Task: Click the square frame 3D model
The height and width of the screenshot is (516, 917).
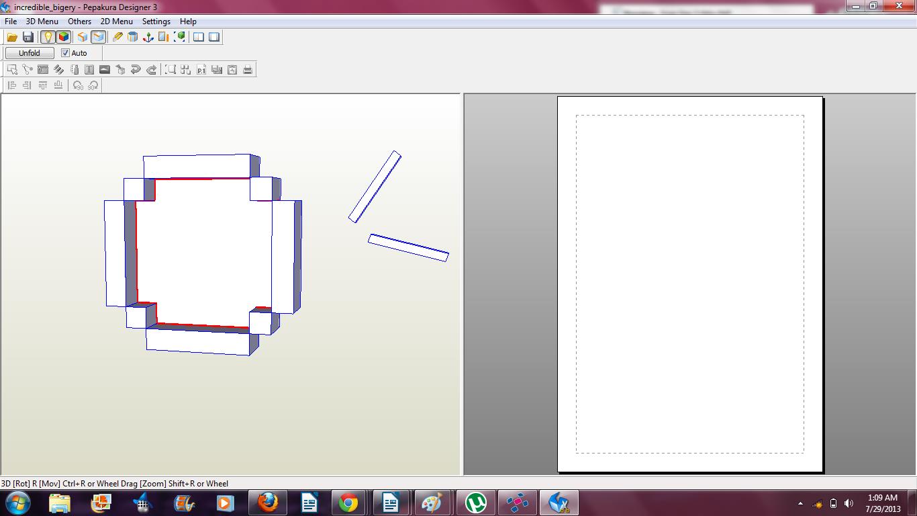Action: pyautogui.click(x=203, y=255)
